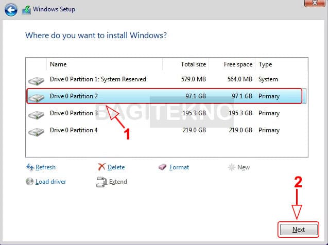
Task: Select the Drive 0 Partition 2 row
Action: pos(166,96)
